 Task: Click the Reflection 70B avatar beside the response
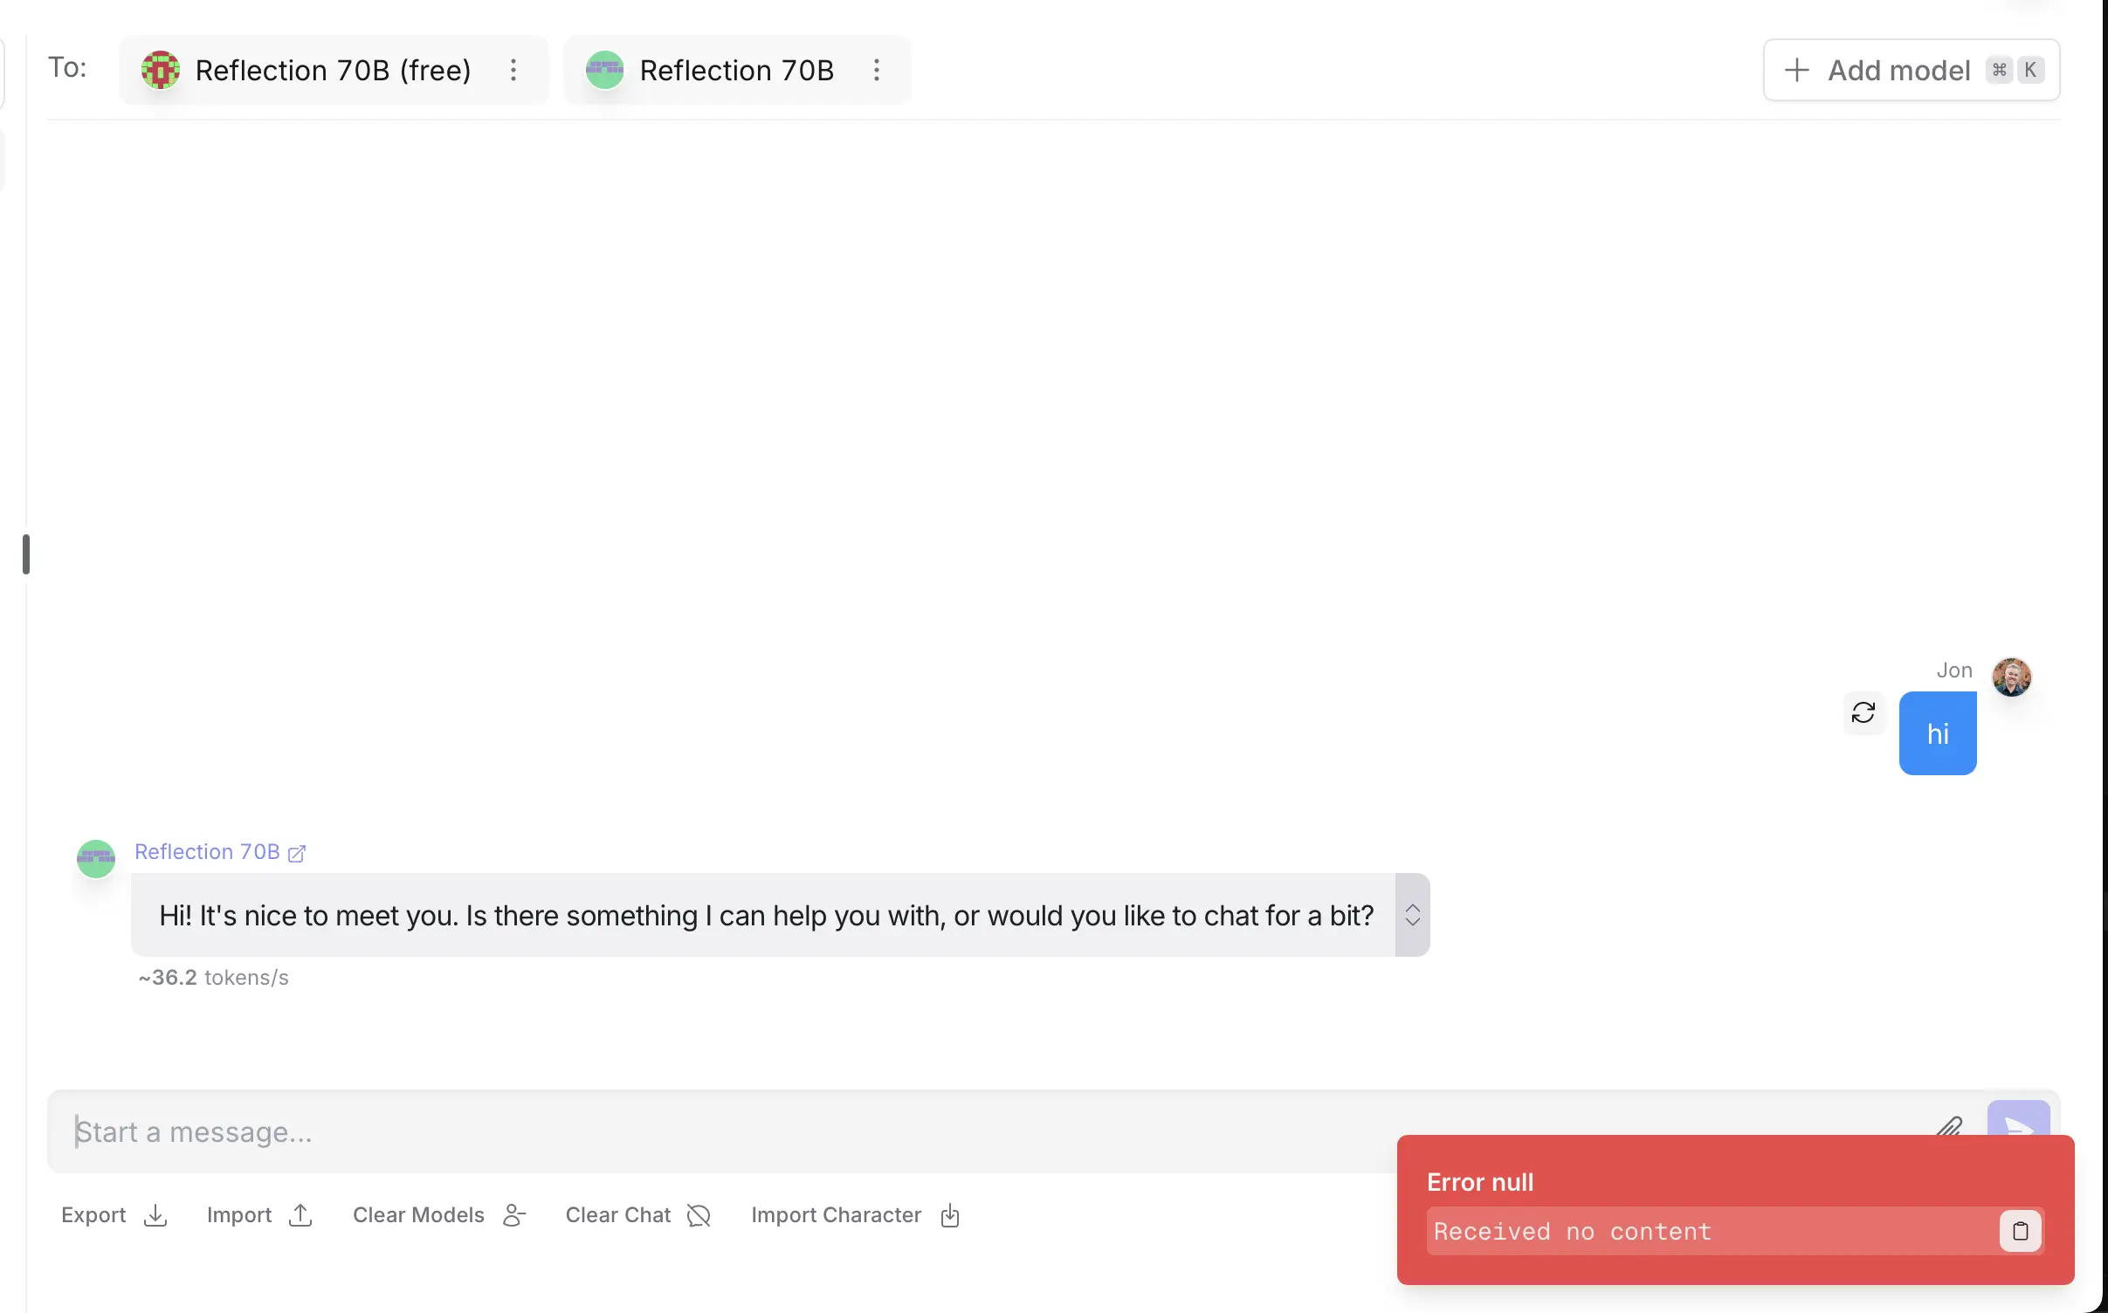(96, 858)
